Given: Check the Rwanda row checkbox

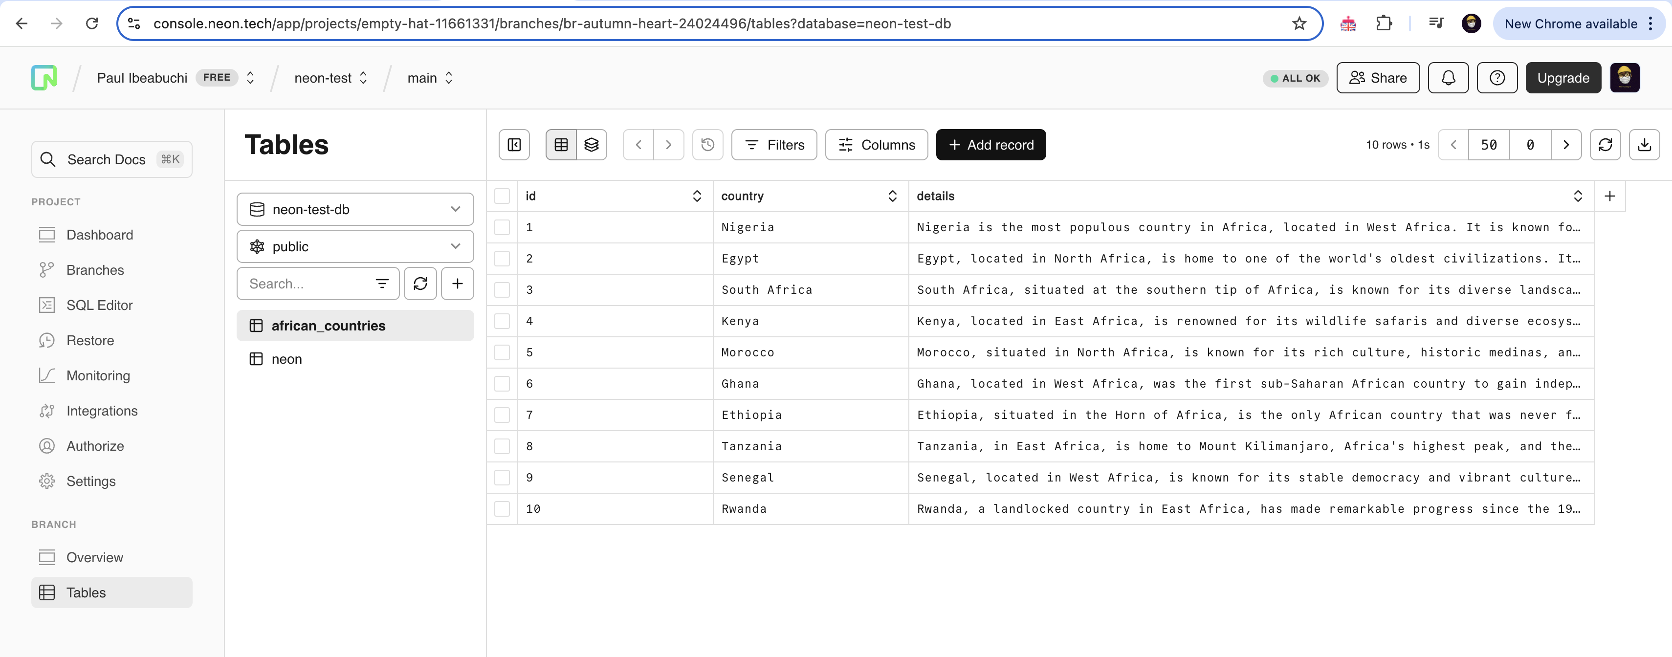Looking at the screenshot, I should (503, 509).
